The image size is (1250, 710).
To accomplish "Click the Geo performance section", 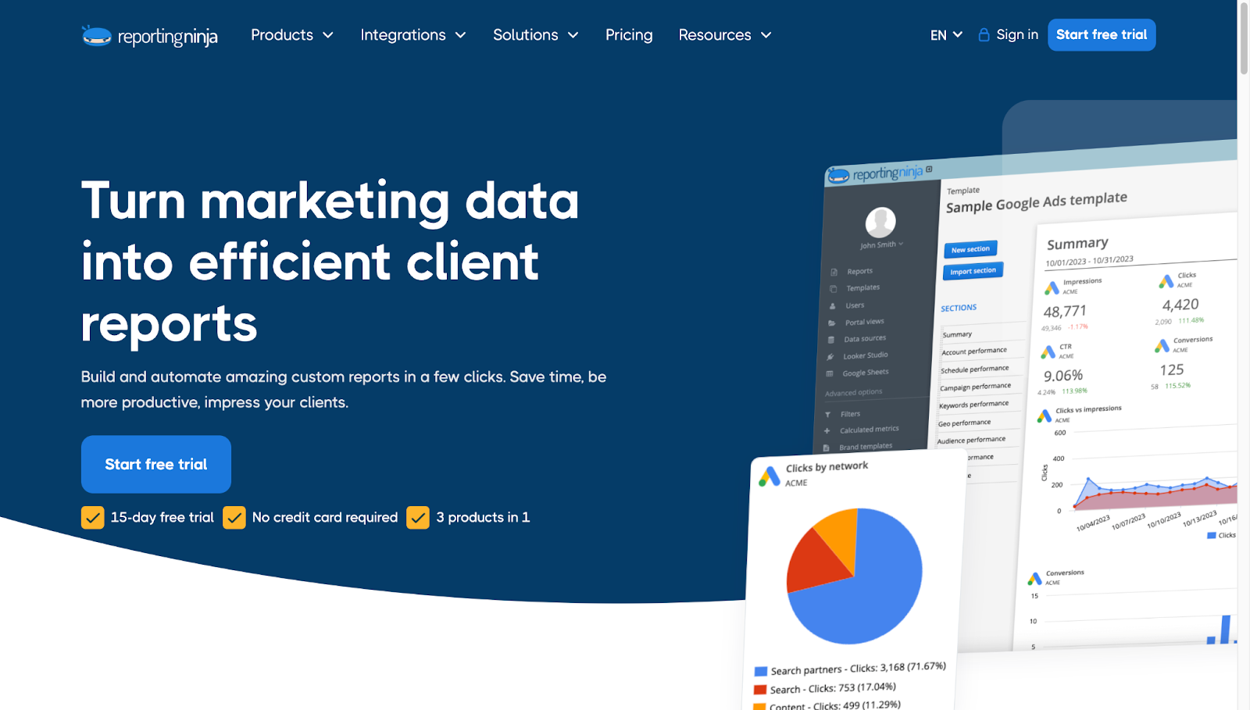I will pyautogui.click(x=964, y=423).
